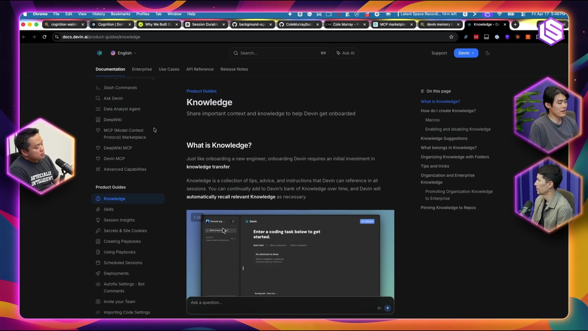Click the Importing Code Settings code icon
Screen dimensions: 588x331
coord(98,312)
